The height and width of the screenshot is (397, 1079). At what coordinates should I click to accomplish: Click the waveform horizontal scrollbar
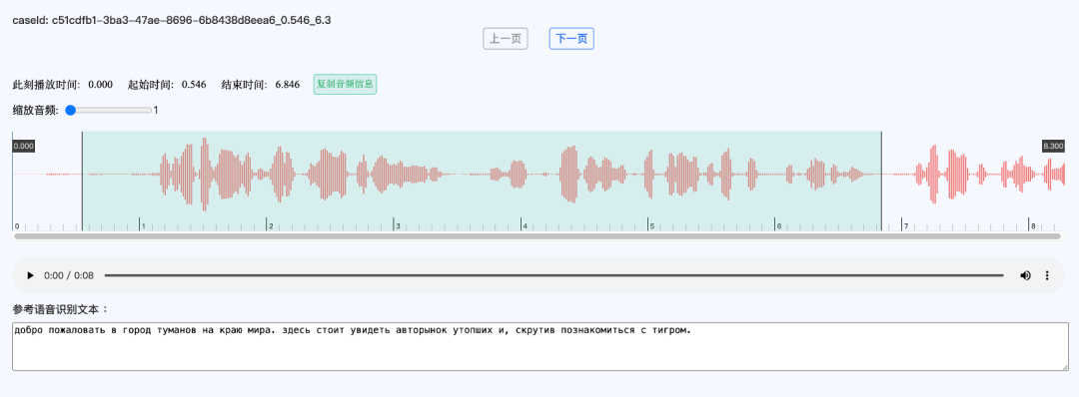538,236
